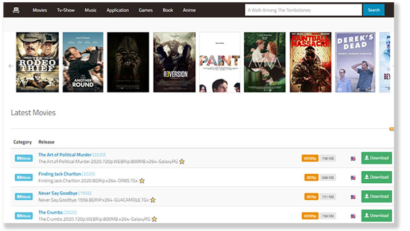
Task: Open the dark mask movie poster
Action: pos(128,62)
